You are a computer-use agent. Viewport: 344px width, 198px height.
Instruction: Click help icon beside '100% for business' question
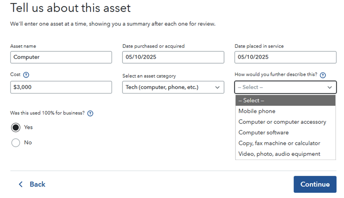pyautogui.click(x=90, y=113)
